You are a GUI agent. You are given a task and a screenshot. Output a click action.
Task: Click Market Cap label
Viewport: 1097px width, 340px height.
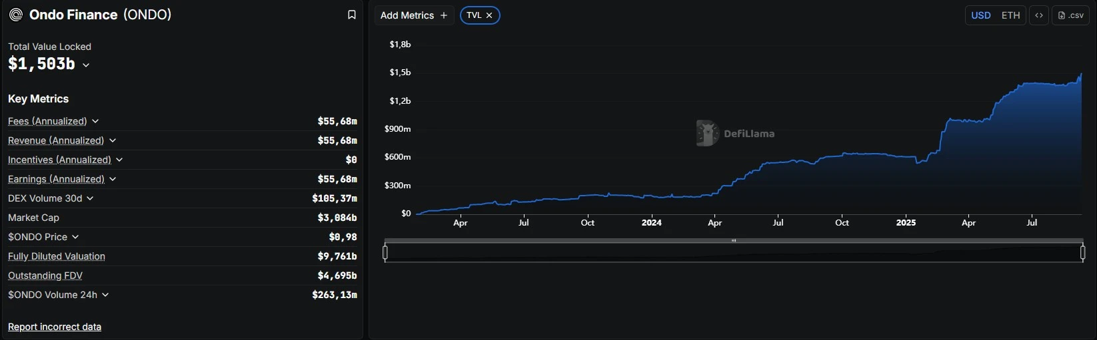(x=33, y=218)
